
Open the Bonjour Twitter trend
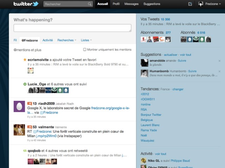pyautogui.click(x=151, y=115)
